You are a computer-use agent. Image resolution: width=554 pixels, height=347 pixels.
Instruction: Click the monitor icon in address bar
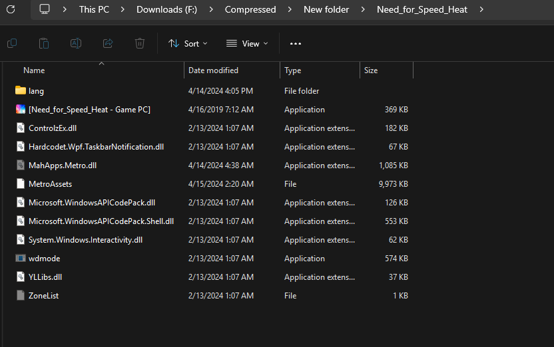[x=45, y=9]
